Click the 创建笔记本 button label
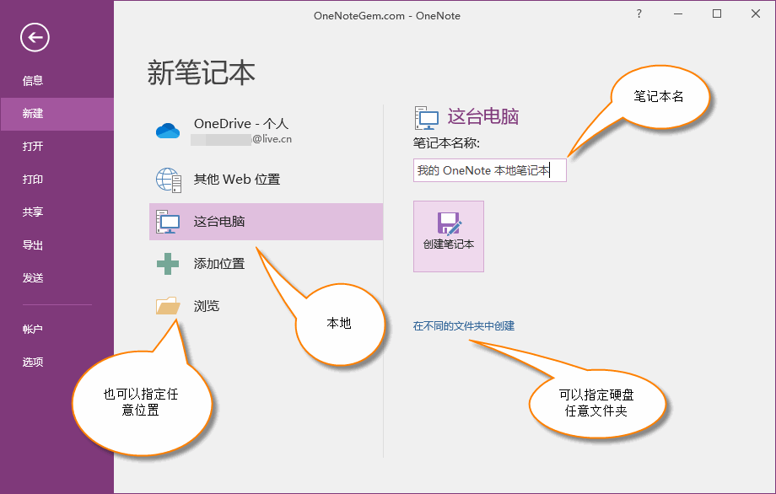Image resolution: width=776 pixels, height=494 pixels. [449, 244]
